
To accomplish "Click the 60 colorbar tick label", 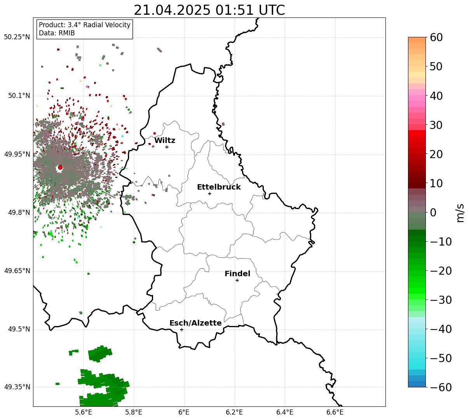I will tap(436, 37).
